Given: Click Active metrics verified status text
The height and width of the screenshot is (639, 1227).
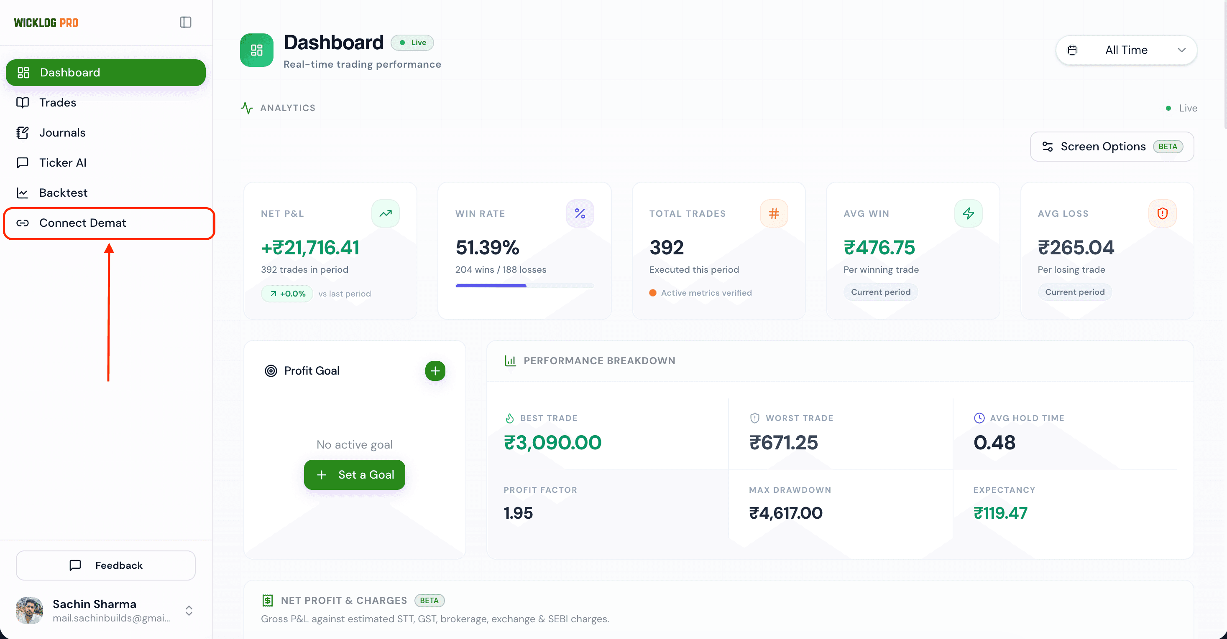Looking at the screenshot, I should click(706, 293).
